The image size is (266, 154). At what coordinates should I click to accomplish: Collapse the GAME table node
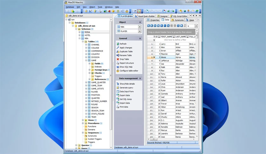86,60
